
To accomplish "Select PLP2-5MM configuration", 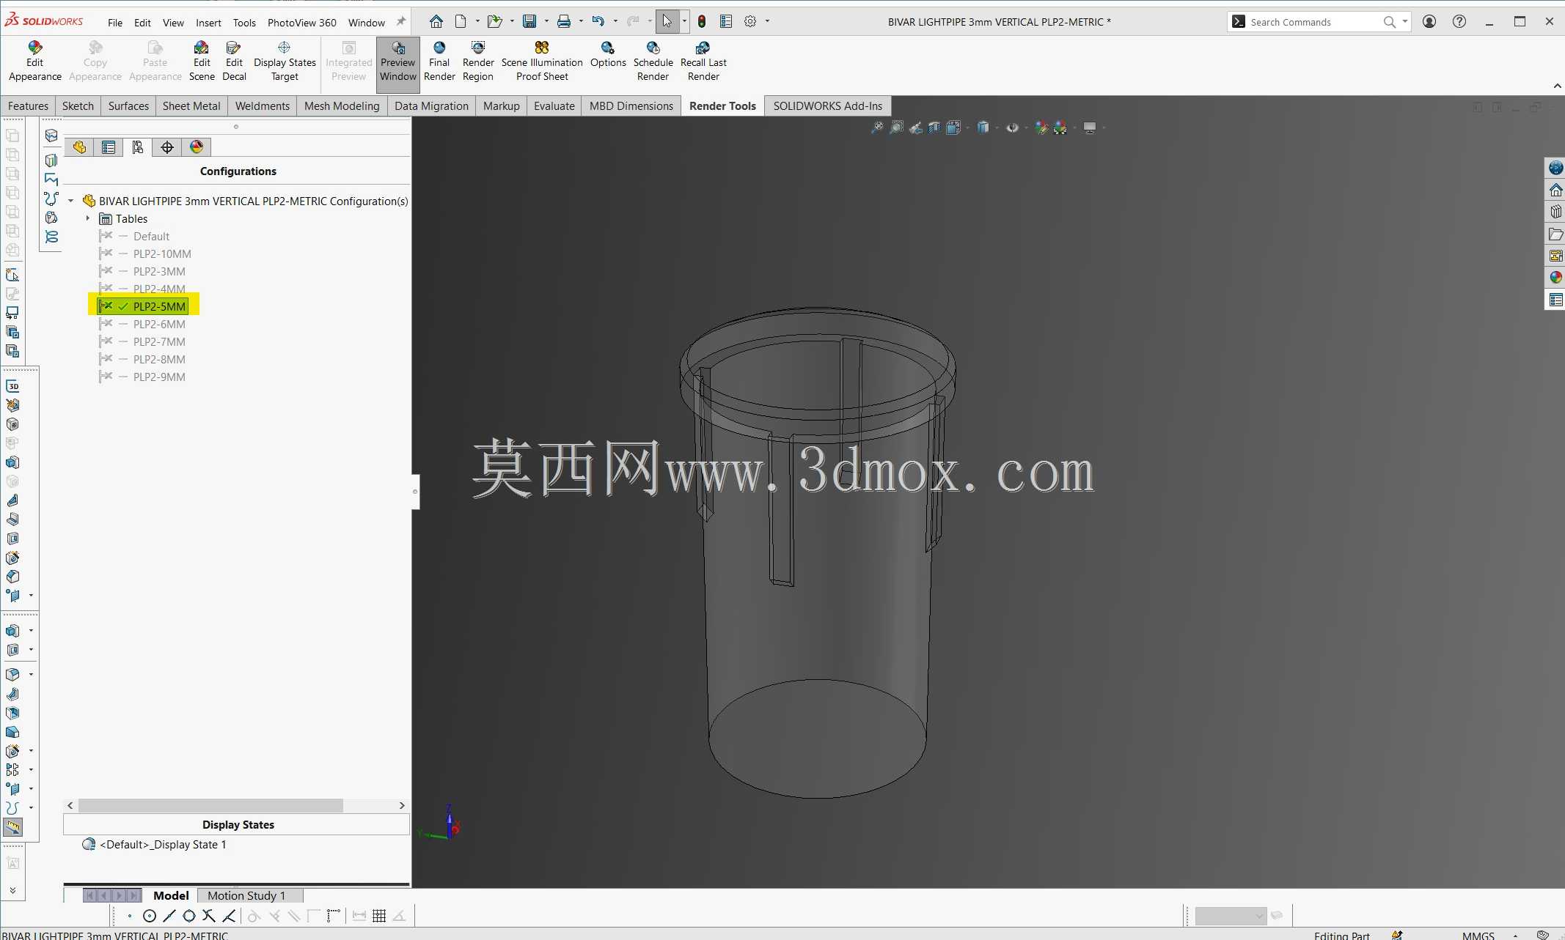I will (159, 306).
